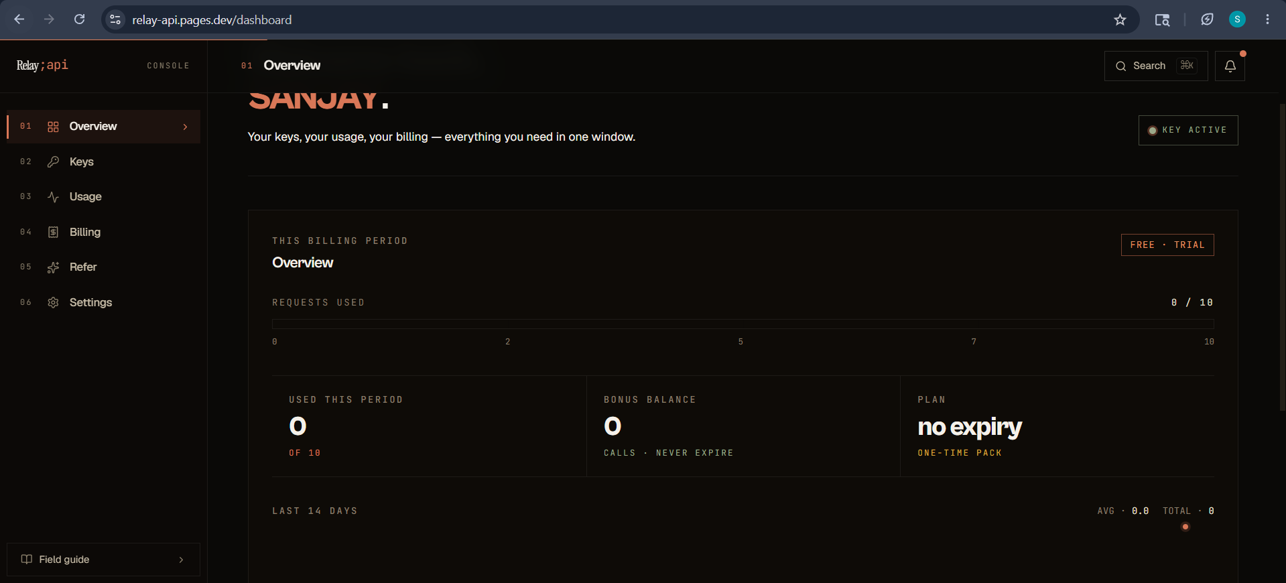Open the browser extension shield icon
Screen dimensions: 1286x583
click(x=1207, y=19)
